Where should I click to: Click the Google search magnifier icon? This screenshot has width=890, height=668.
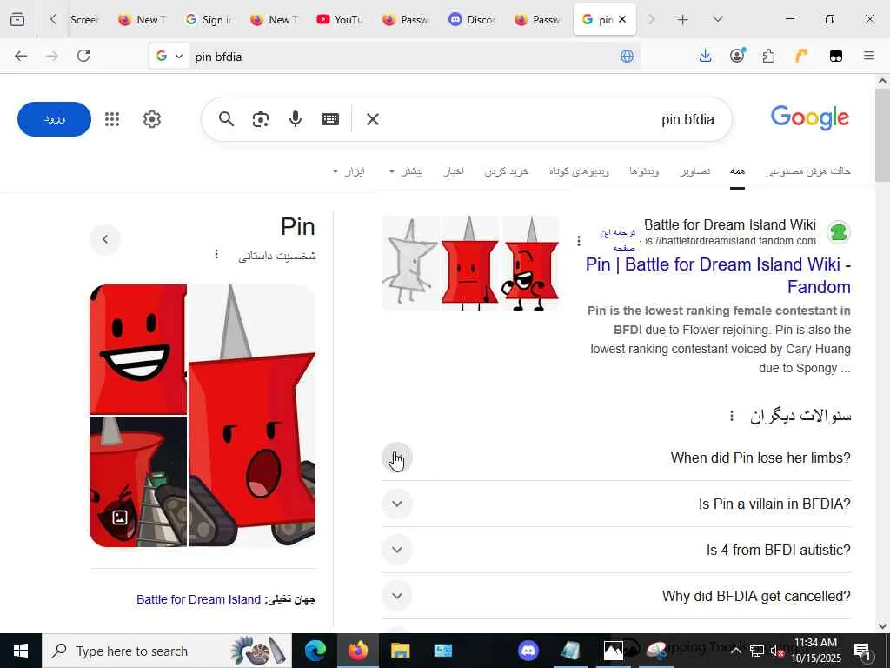tap(227, 118)
